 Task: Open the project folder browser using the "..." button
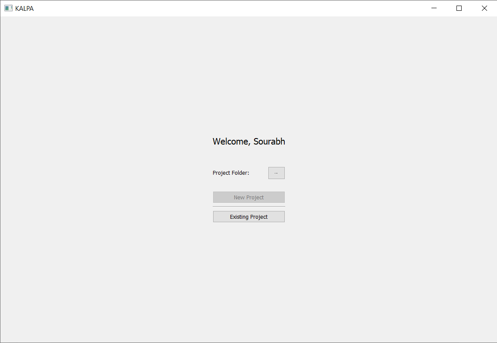(276, 173)
